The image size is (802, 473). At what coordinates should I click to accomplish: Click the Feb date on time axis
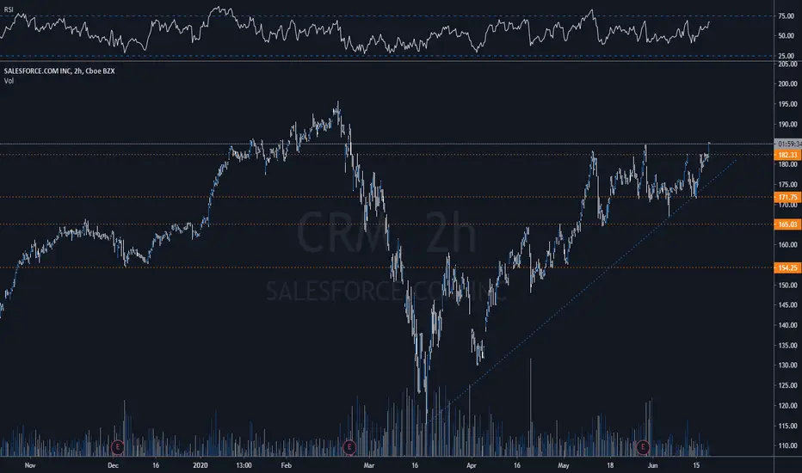[x=286, y=465]
